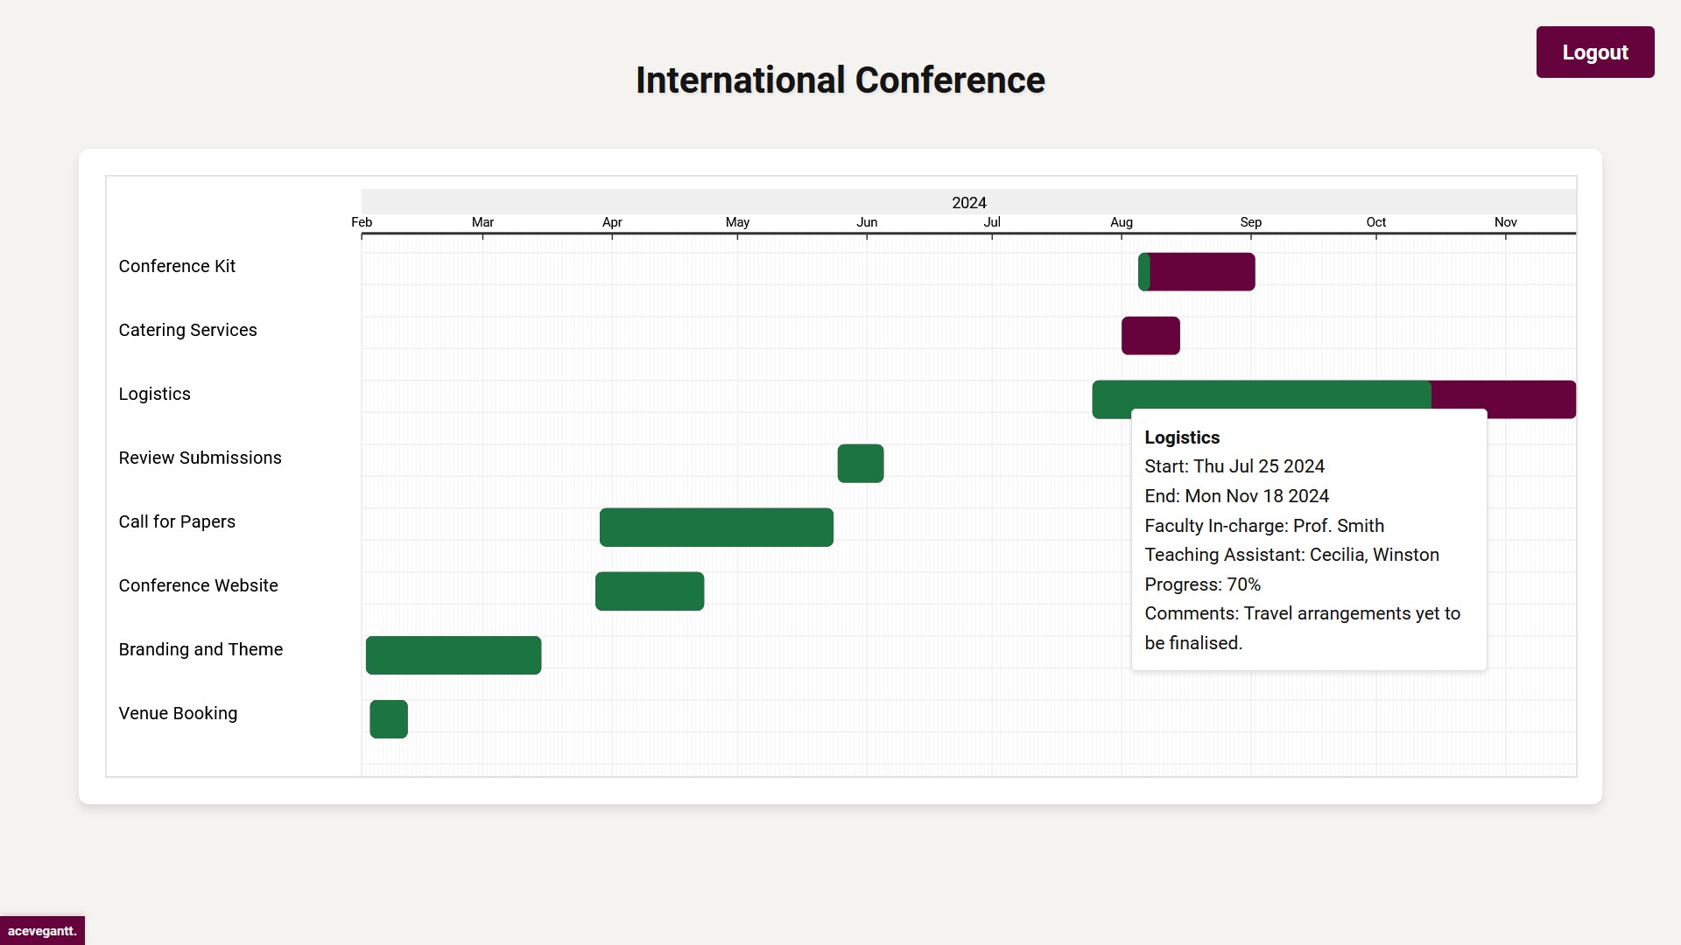Click the Venue Booking row label

(x=178, y=713)
